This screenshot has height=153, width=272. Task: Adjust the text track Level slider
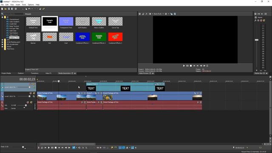[29, 87]
